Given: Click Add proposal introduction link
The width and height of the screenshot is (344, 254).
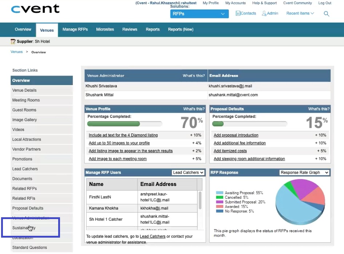Looking at the screenshot, I should click(x=236, y=135).
